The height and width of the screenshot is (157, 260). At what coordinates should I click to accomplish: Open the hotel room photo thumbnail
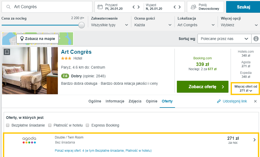pos(30,70)
